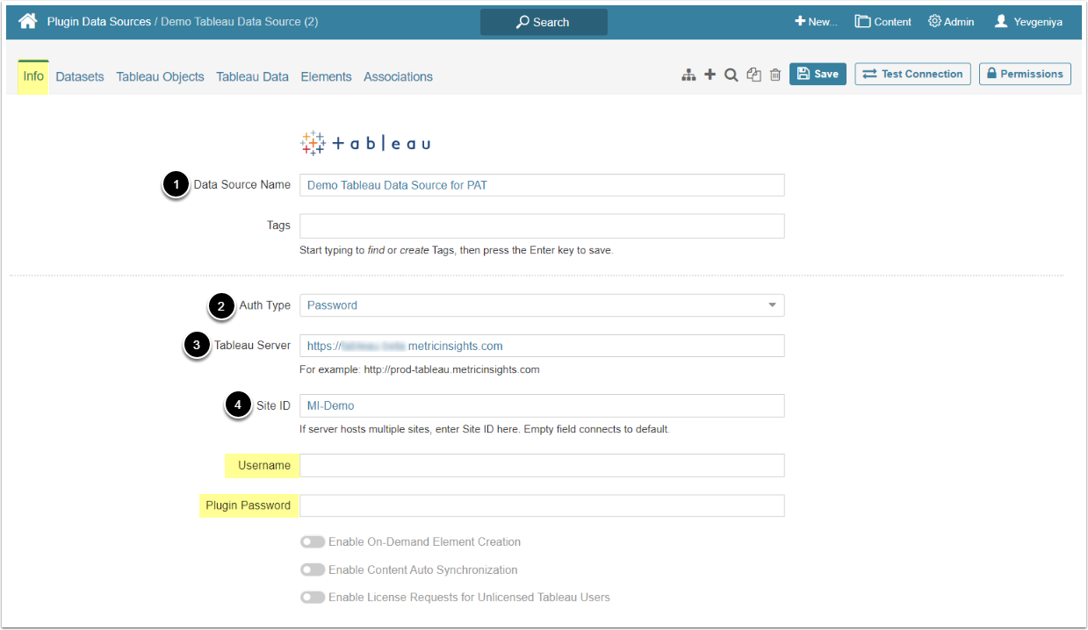Turn on License Requests for Unlicensed Tableau Users
The height and width of the screenshot is (630, 1088).
[313, 597]
